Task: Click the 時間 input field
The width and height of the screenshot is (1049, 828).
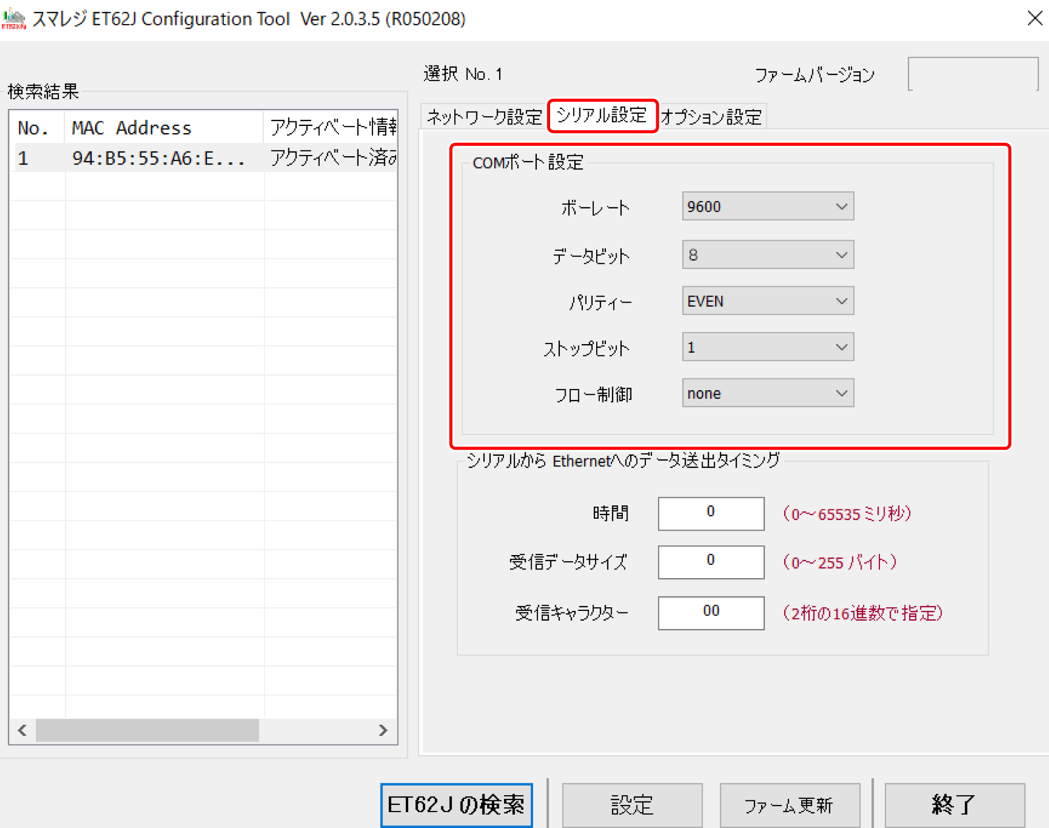Action: pos(710,513)
